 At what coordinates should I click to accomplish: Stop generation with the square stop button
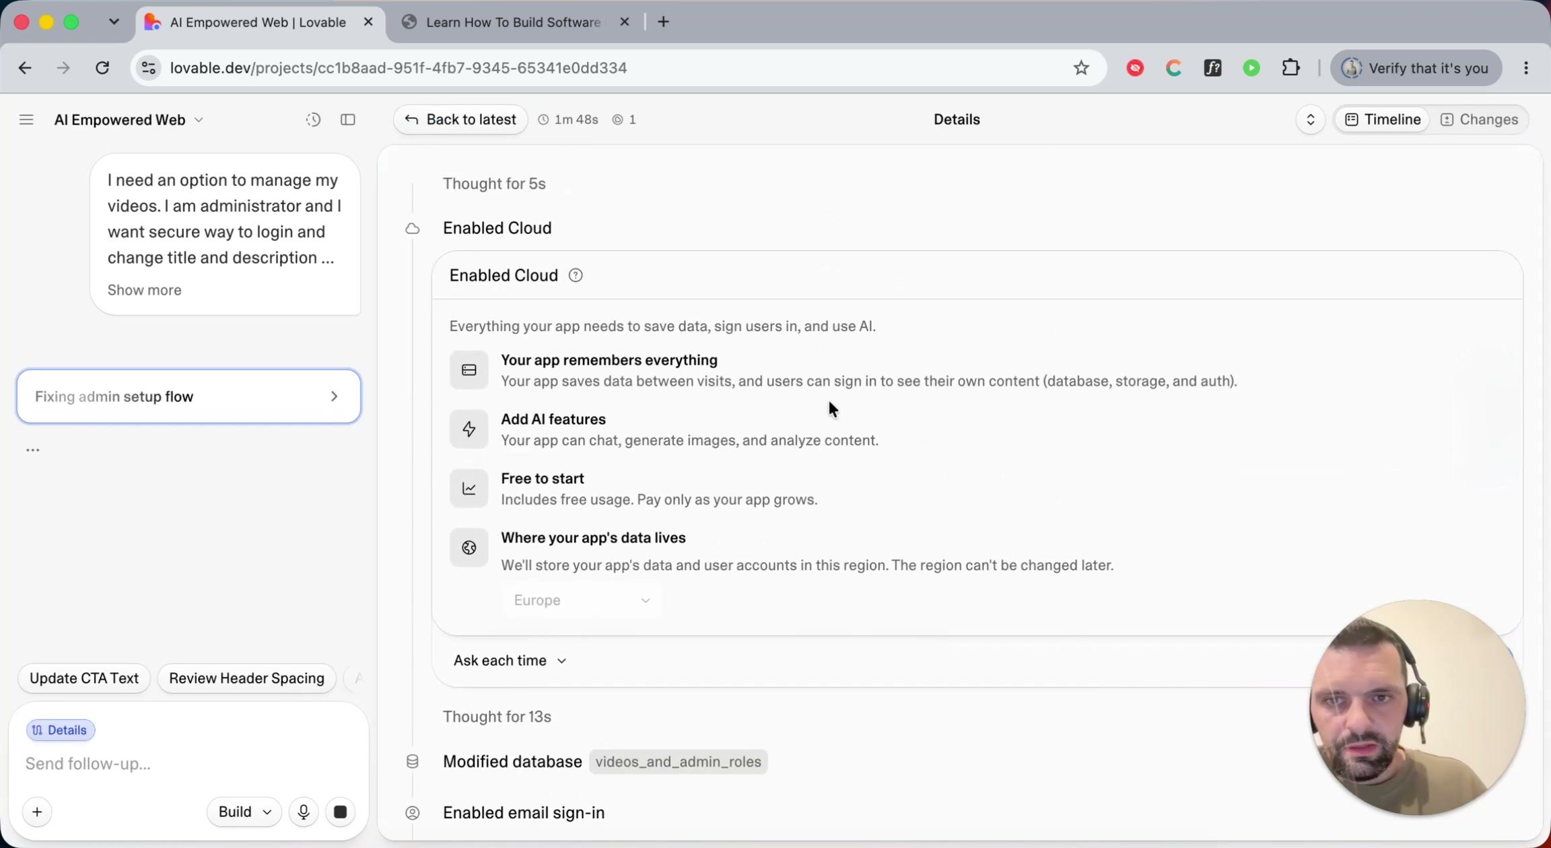coord(341,812)
